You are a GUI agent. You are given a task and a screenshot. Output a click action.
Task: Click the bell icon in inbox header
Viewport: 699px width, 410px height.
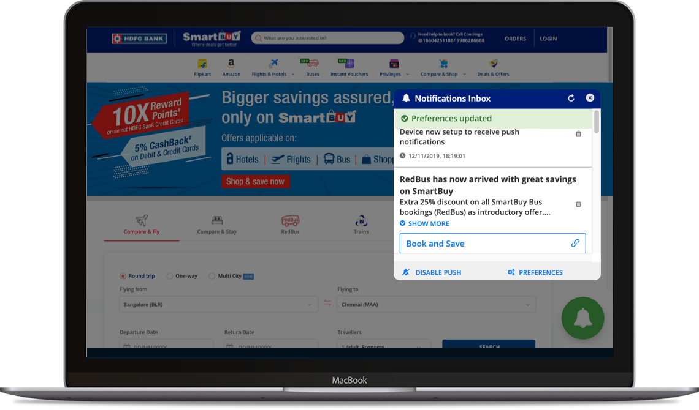(406, 99)
